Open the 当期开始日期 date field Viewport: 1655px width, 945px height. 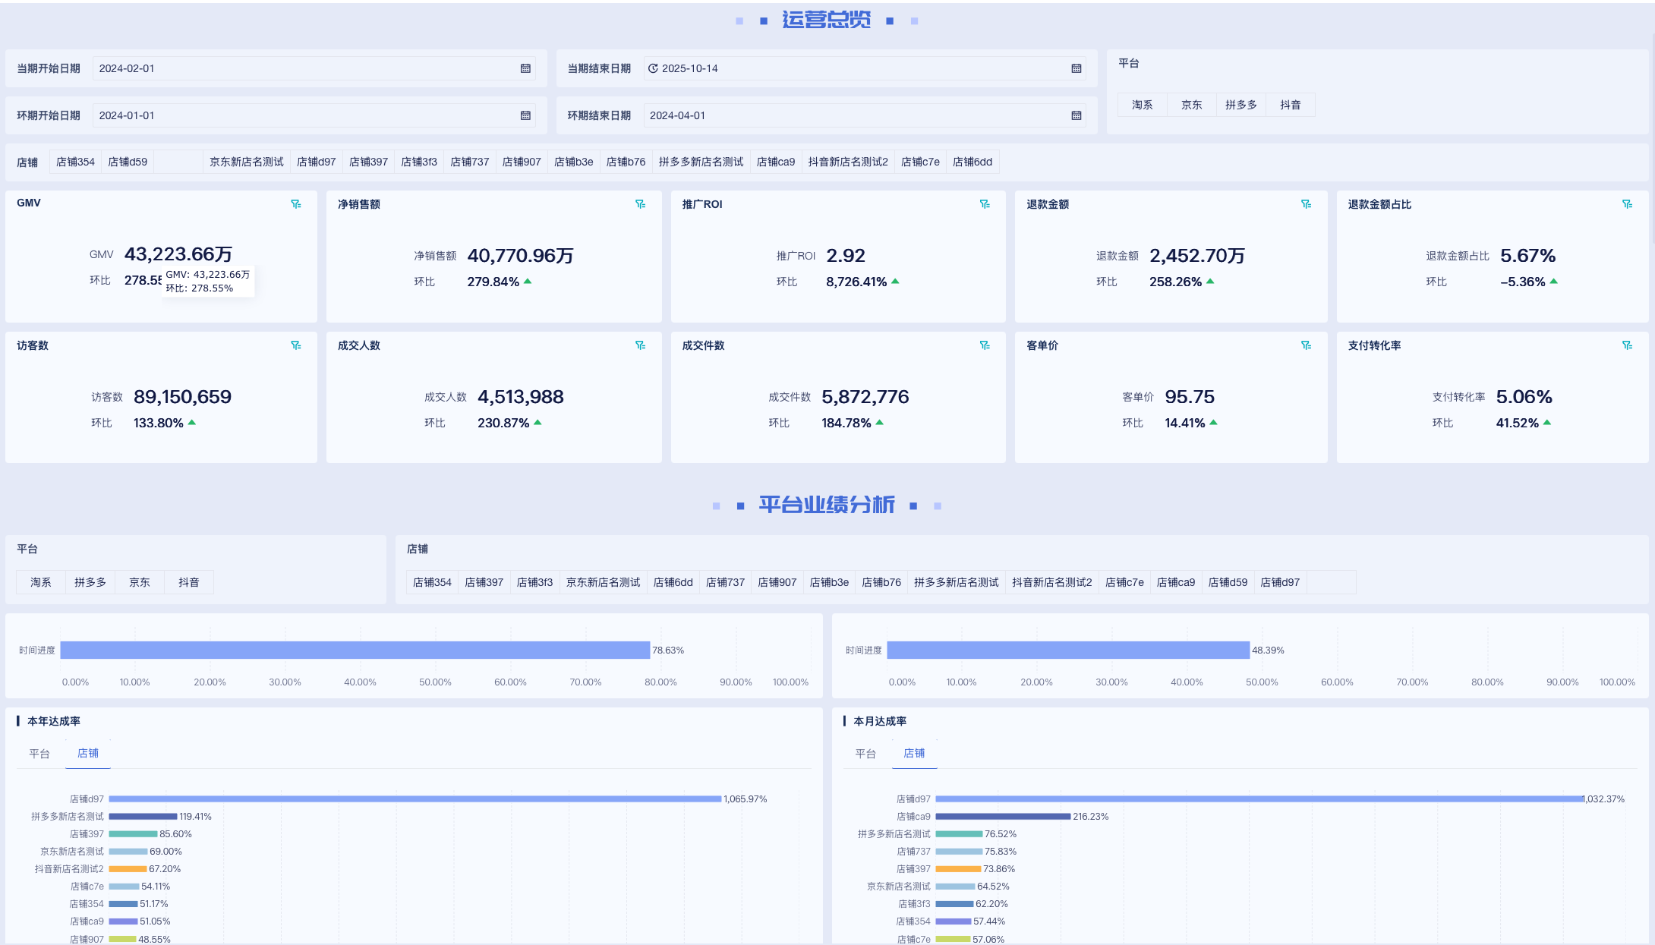coord(304,68)
